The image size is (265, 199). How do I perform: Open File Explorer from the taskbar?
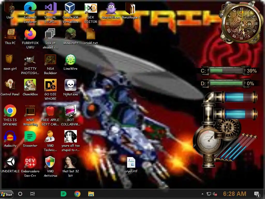click(x=91, y=194)
